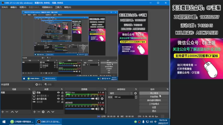Switch input method via 中 tray indicator

click(155, 122)
